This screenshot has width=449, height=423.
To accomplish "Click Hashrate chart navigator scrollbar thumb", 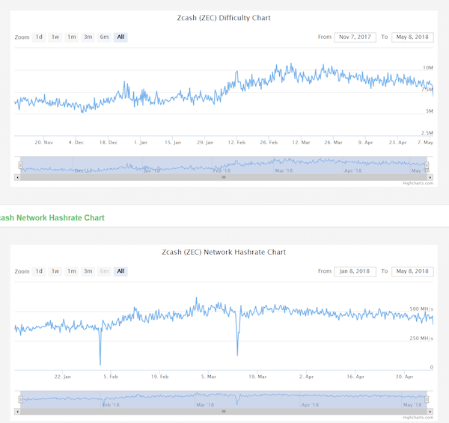I will [x=224, y=412].
